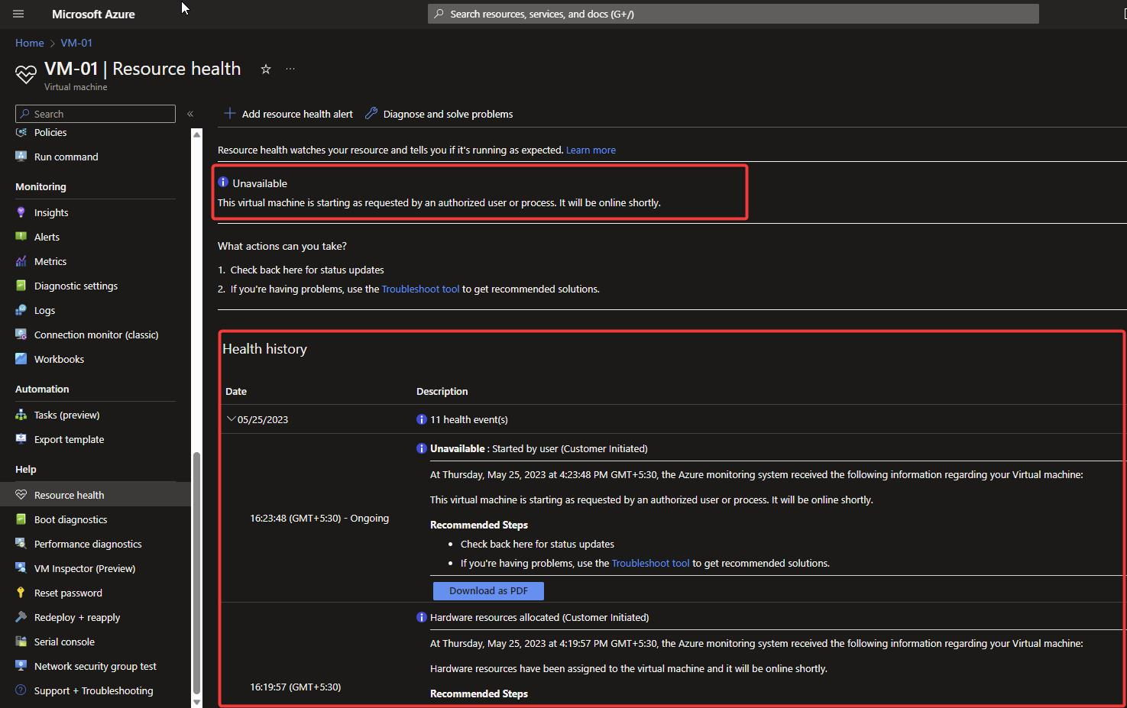Collapse the left sidebar with double chevron
Image resolution: width=1127 pixels, height=708 pixels.
point(190,114)
